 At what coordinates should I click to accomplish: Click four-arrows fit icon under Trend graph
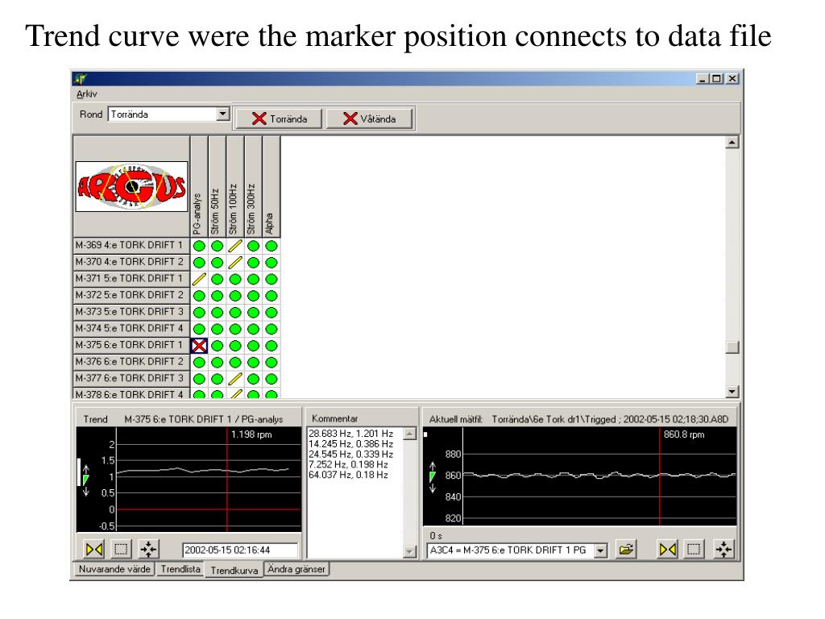pyautogui.click(x=148, y=550)
